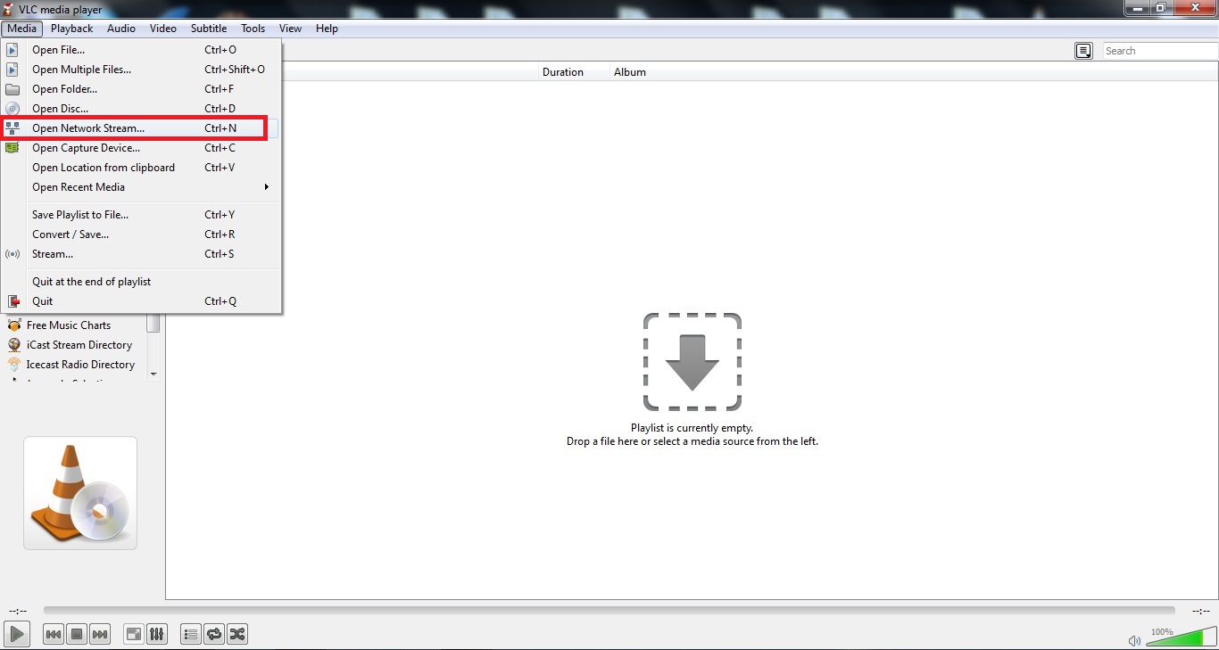1219x650 pixels.
Task: Select the Stream... menu entry
Action: [x=141, y=254]
